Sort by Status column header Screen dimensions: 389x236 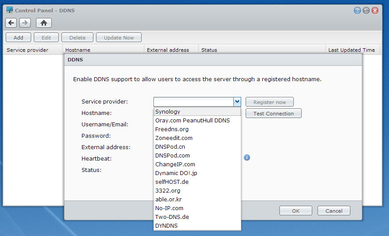click(262, 50)
